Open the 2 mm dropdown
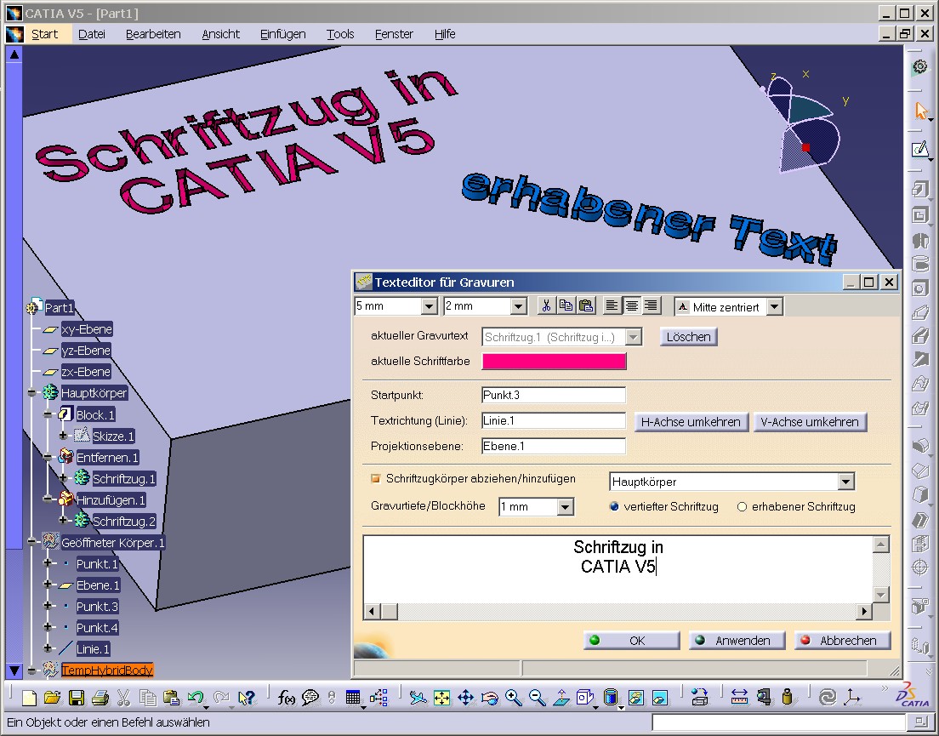The width and height of the screenshot is (939, 736). [519, 306]
